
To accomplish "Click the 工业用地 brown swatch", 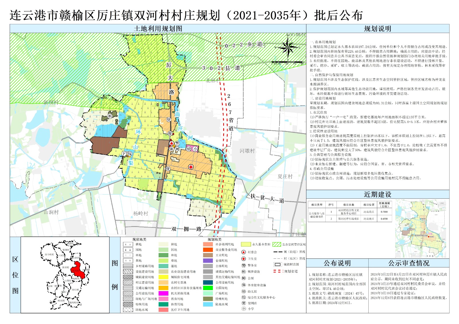I will (208, 255).
